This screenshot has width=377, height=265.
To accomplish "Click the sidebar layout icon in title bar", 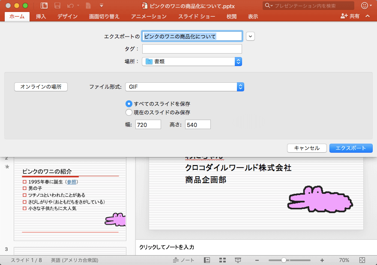I will click(x=44, y=6).
